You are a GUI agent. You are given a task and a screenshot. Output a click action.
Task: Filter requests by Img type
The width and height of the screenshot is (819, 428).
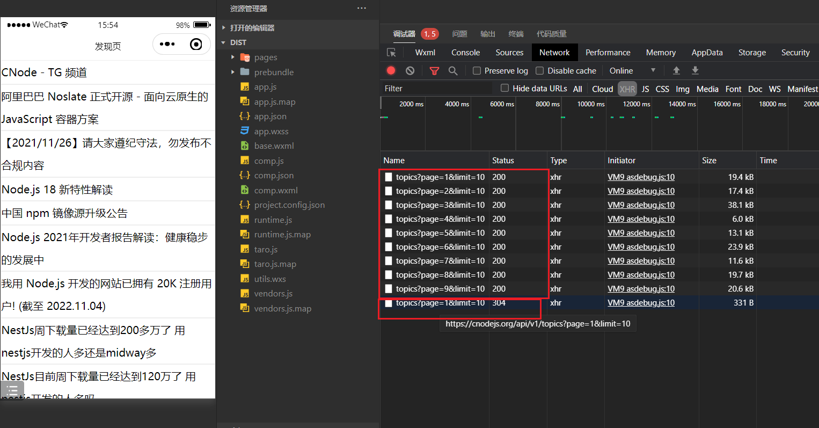[x=682, y=89]
